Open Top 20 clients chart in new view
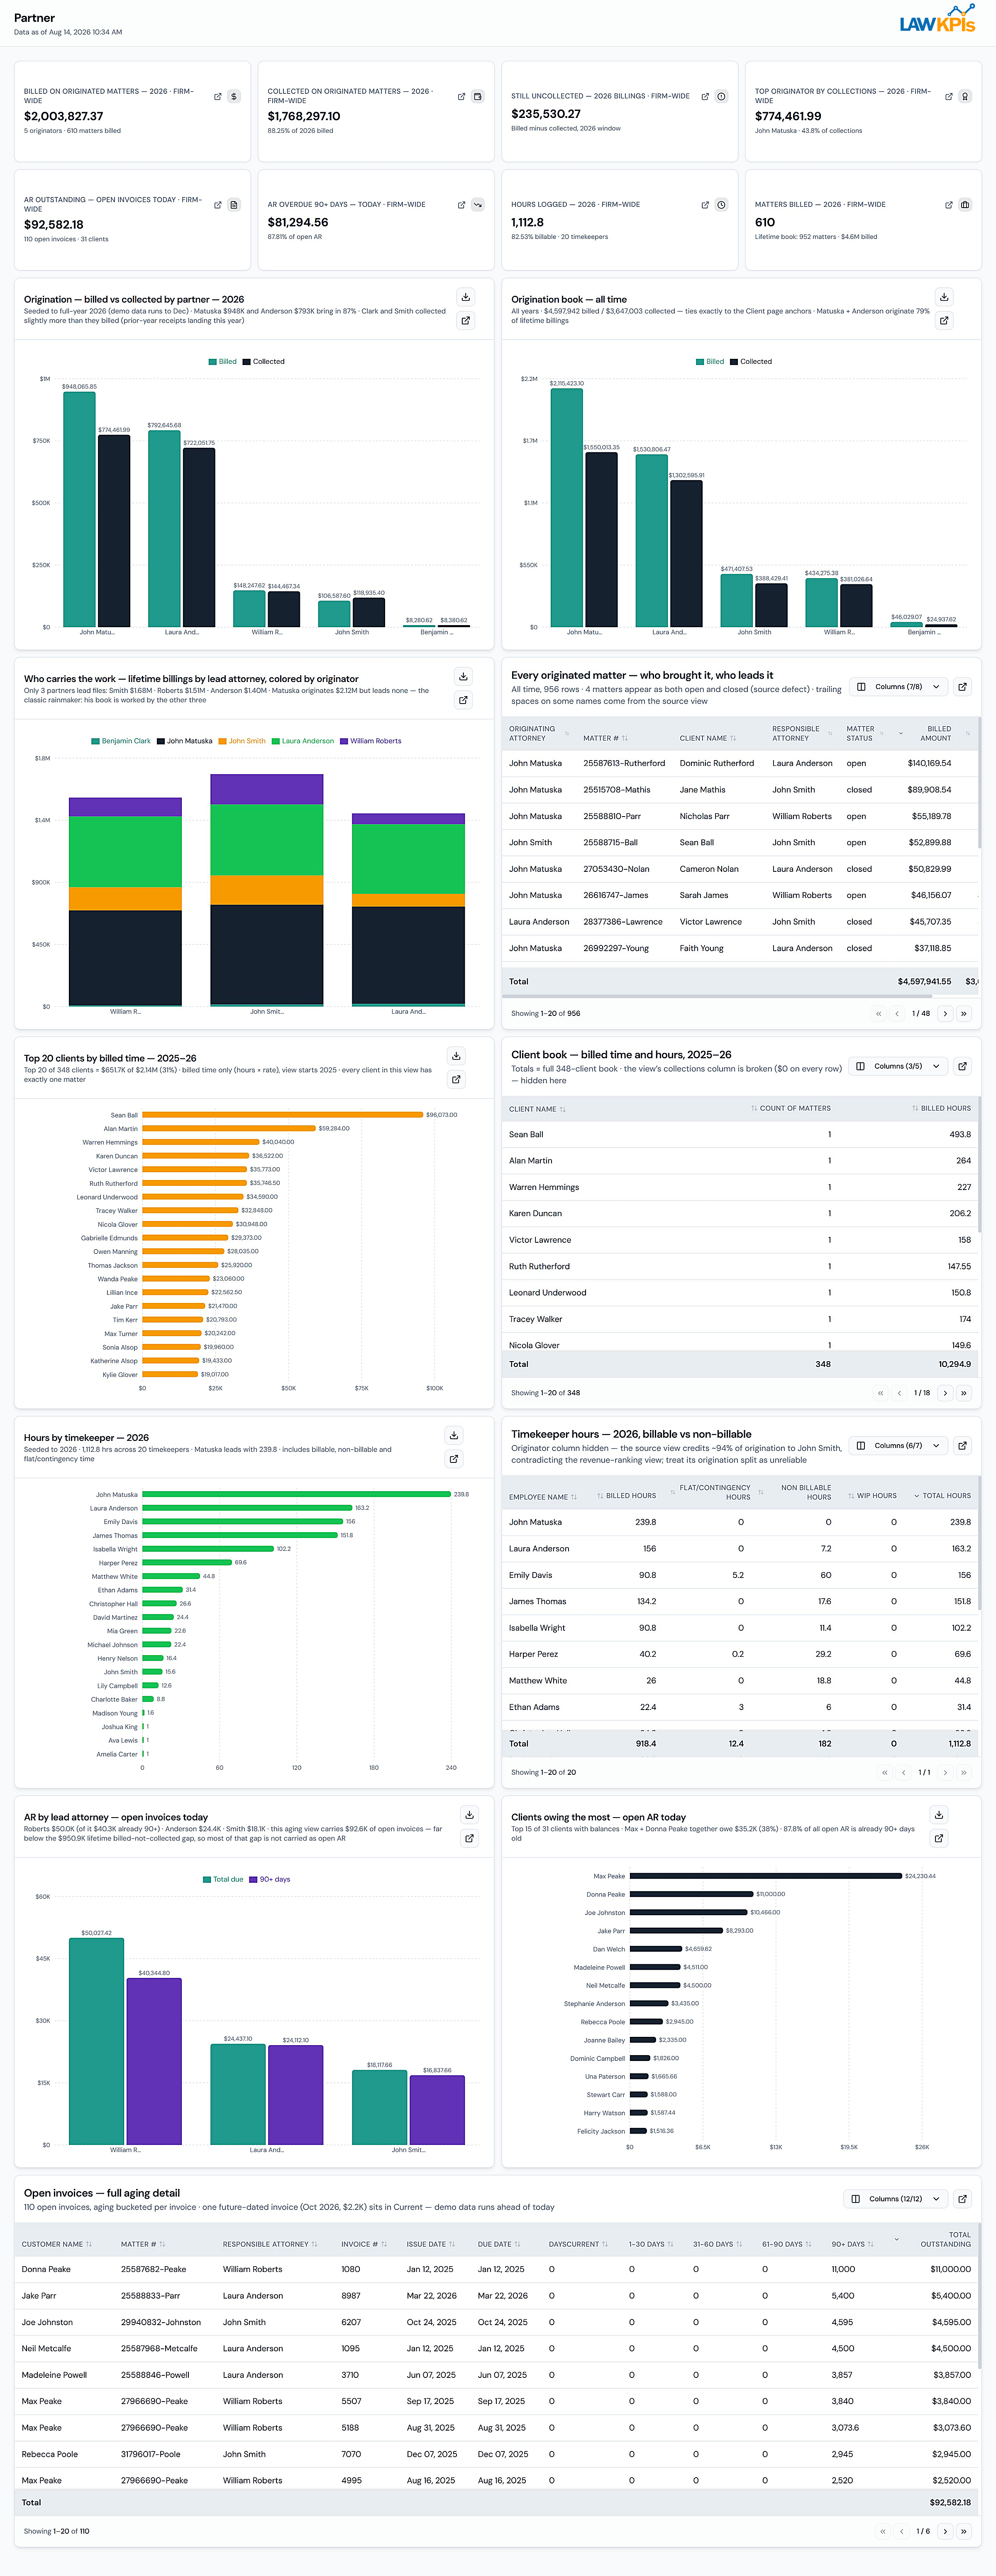Image resolution: width=996 pixels, height=2576 pixels. click(456, 1079)
